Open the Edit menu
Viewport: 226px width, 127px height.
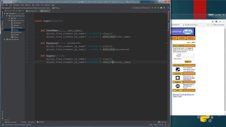point(6,5)
